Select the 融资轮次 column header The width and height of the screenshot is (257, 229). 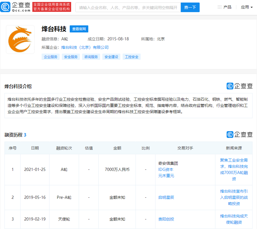tap(64, 148)
